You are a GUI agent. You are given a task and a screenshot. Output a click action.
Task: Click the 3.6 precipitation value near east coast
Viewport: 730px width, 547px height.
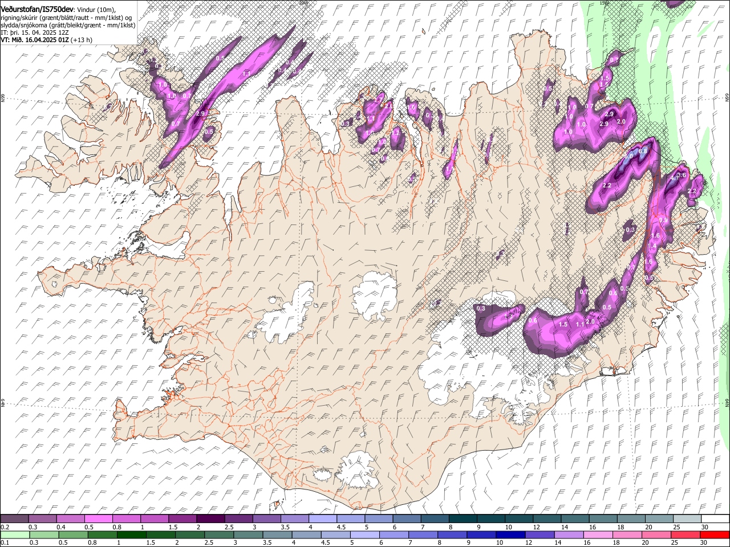point(682,175)
